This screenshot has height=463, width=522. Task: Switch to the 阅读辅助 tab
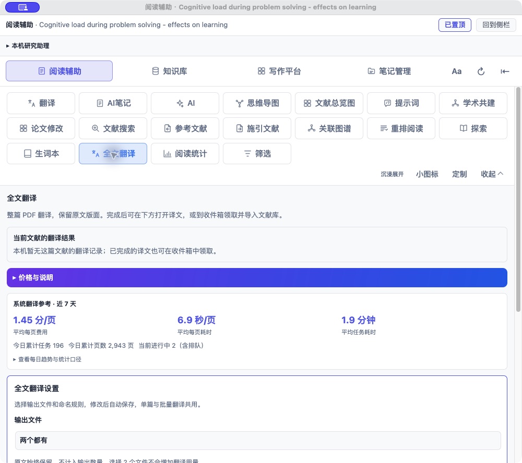60,71
